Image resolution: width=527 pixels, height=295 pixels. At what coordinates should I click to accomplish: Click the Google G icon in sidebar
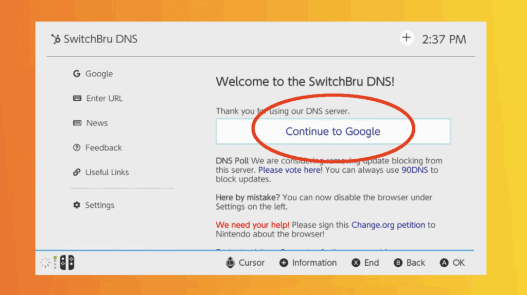click(x=77, y=73)
